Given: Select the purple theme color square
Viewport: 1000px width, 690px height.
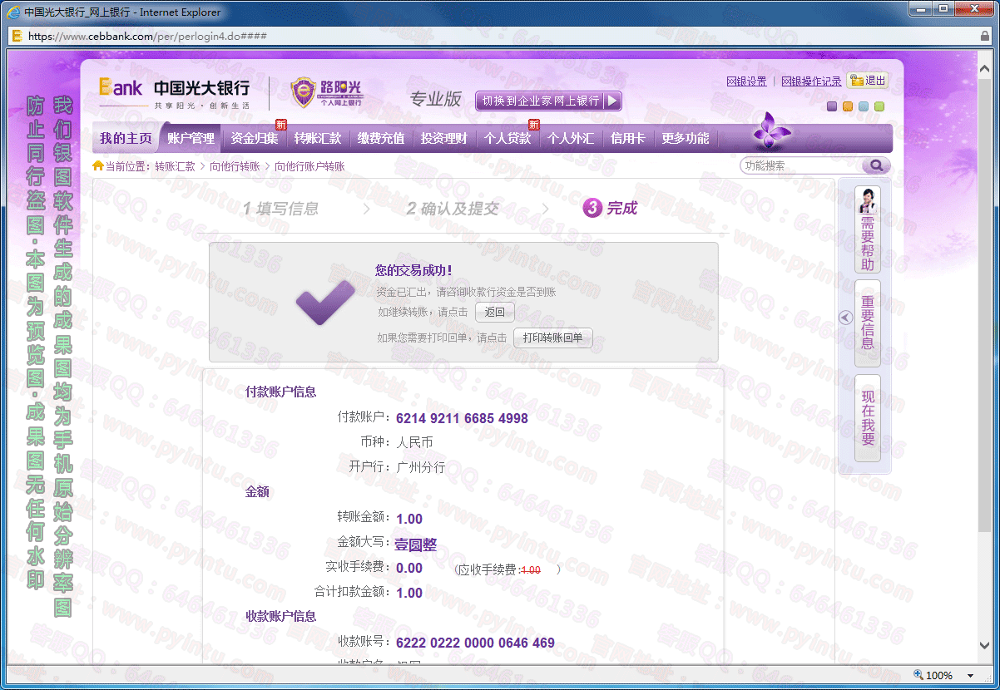Looking at the screenshot, I should click(x=832, y=106).
